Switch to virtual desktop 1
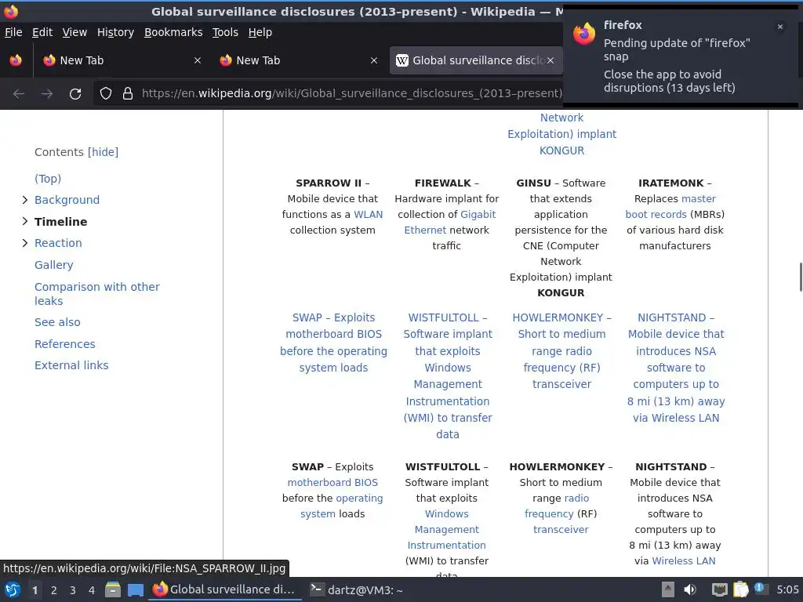Image resolution: width=803 pixels, height=602 pixels. pyautogui.click(x=35, y=590)
